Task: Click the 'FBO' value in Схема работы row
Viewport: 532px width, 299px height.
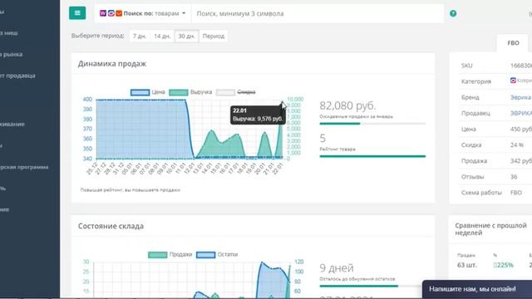Action: [516, 193]
